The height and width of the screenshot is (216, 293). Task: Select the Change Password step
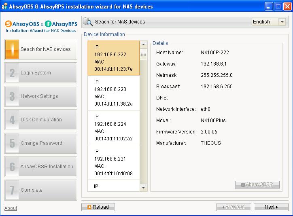click(41, 143)
